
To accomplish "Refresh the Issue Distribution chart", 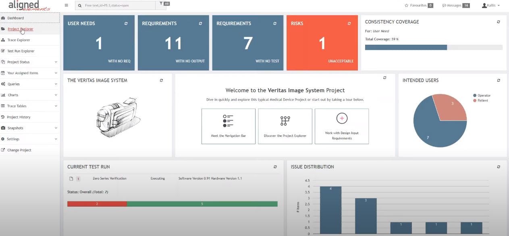I will (x=498, y=166).
